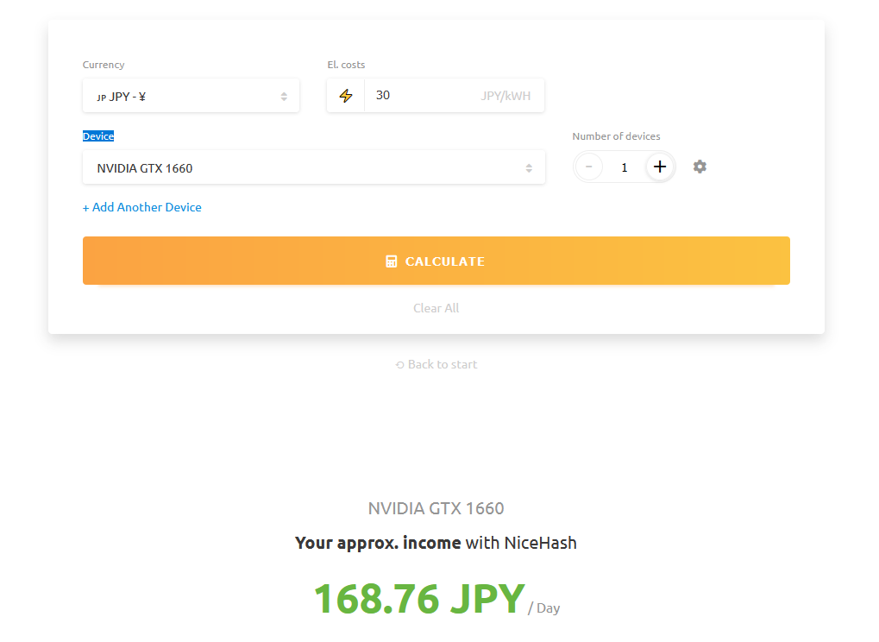The image size is (879, 642).
Task: Click the sort arrows on the Device selector
Action: click(529, 167)
